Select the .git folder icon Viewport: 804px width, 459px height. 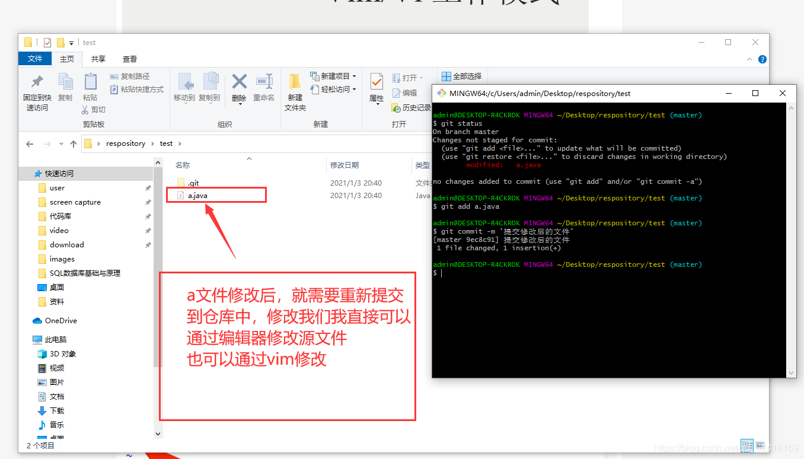pos(181,183)
